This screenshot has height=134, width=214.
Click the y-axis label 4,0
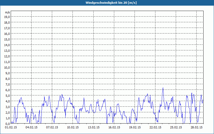[x=8, y=101]
